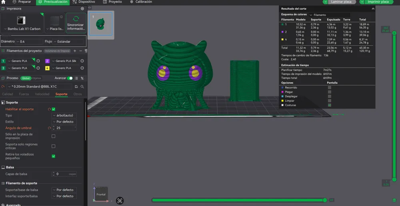
Task: Click the camera view reset icon
Action: 120,201
